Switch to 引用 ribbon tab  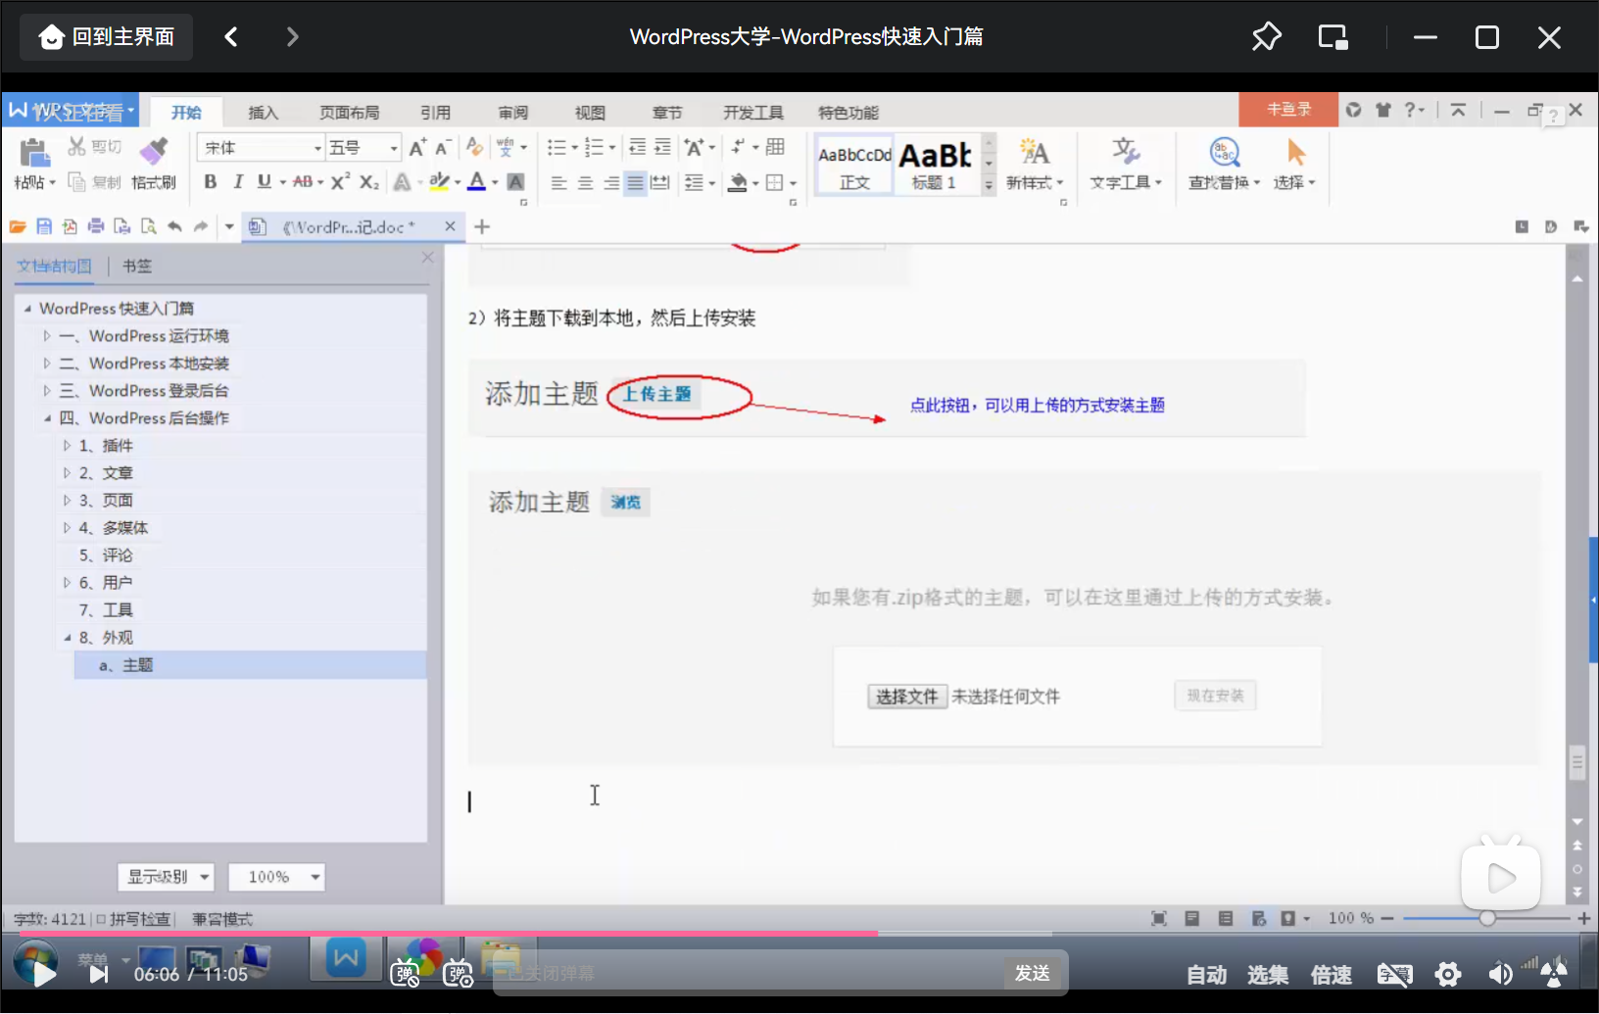click(x=436, y=113)
